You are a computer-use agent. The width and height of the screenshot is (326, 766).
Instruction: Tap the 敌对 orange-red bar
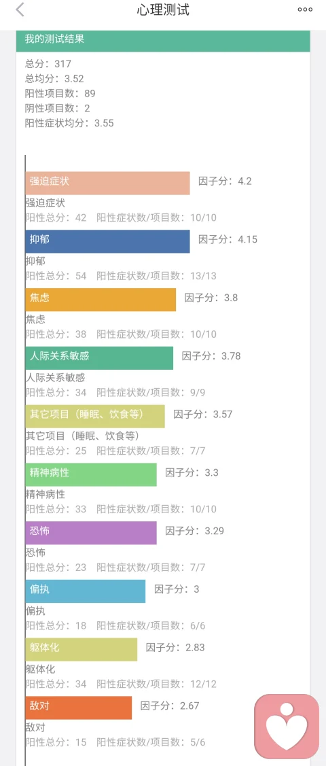point(79,708)
